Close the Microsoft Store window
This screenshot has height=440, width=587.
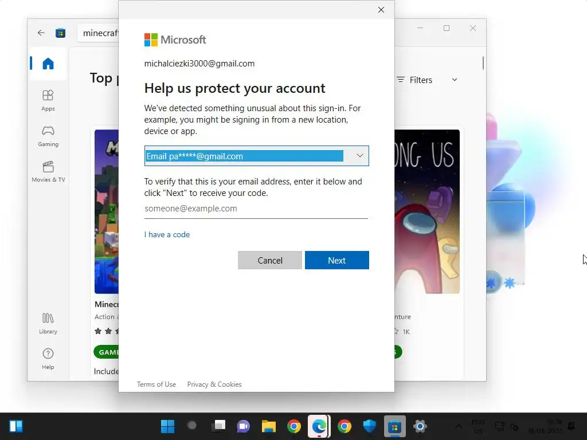473,28
